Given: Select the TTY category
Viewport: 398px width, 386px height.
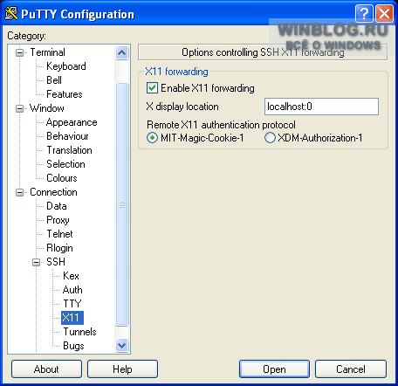Looking at the screenshot, I should (x=72, y=304).
